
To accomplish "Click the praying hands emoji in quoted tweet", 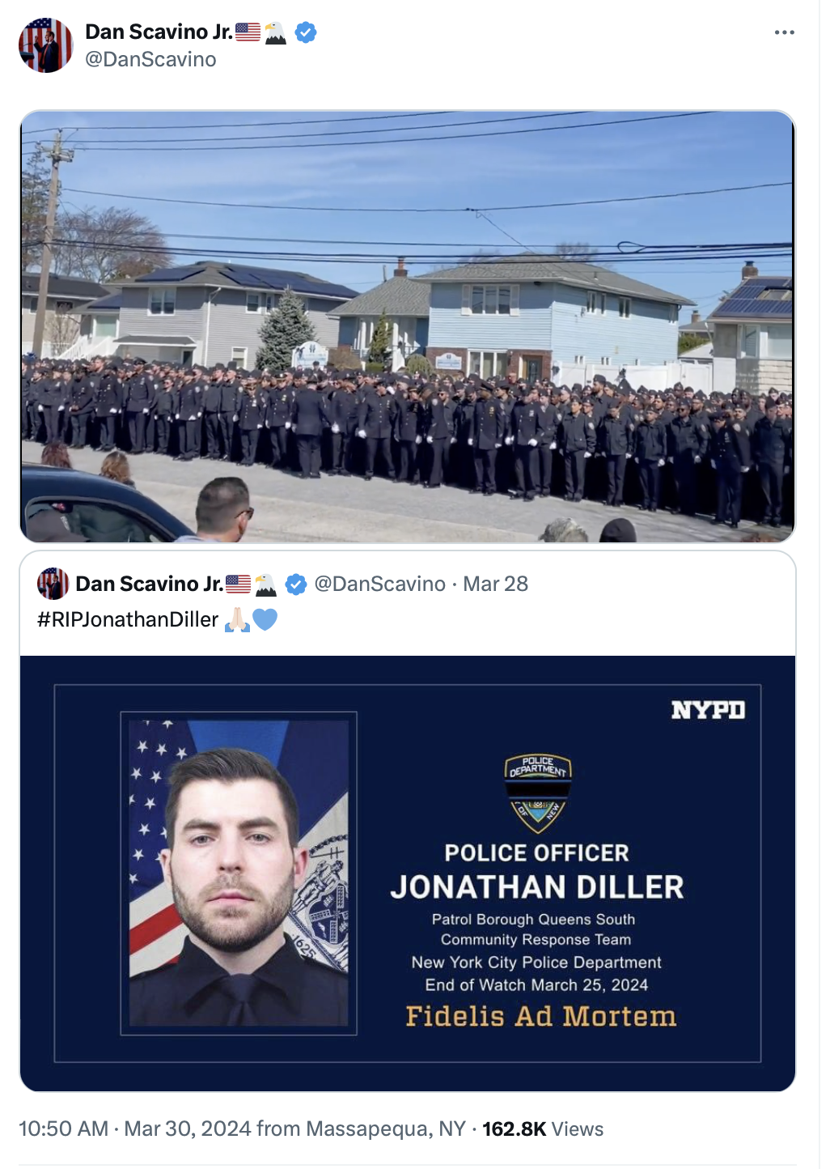I will coord(237,619).
